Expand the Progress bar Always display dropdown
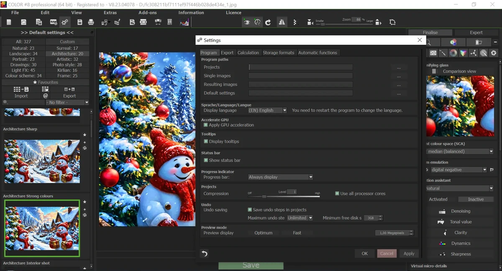Image resolution: width=502 pixels, height=271 pixels. pyautogui.click(x=280, y=177)
